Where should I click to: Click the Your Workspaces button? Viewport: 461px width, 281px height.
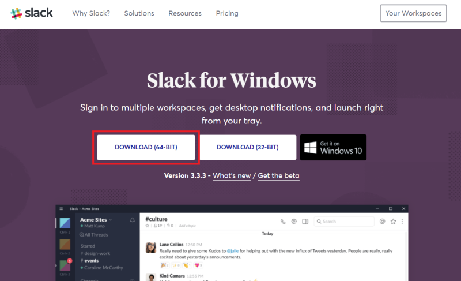point(413,13)
